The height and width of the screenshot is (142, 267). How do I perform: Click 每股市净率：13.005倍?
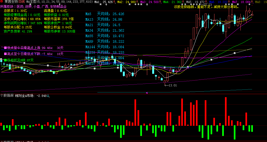(x=59, y=31)
